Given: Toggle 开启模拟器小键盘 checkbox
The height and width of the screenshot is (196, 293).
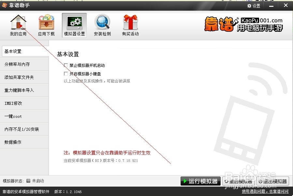Looking at the screenshot, I should pyautogui.click(x=66, y=74).
